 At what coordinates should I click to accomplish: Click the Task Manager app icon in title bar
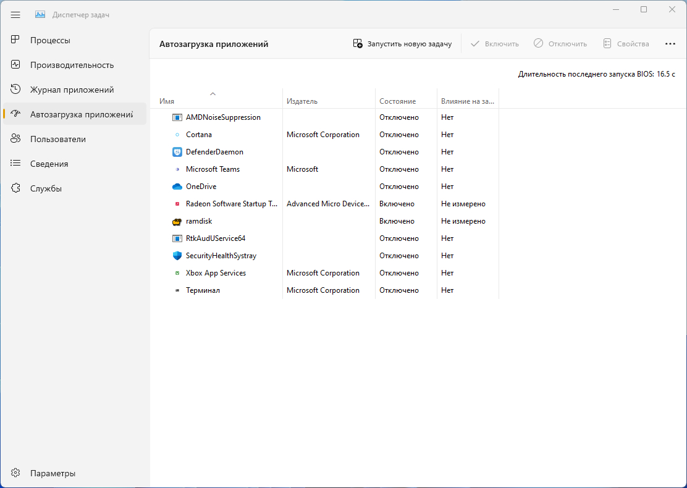pos(40,15)
